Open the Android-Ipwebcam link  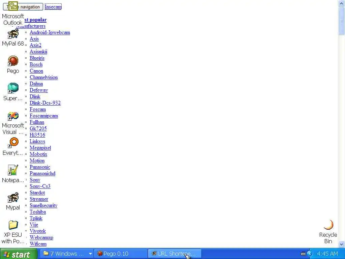pos(50,32)
